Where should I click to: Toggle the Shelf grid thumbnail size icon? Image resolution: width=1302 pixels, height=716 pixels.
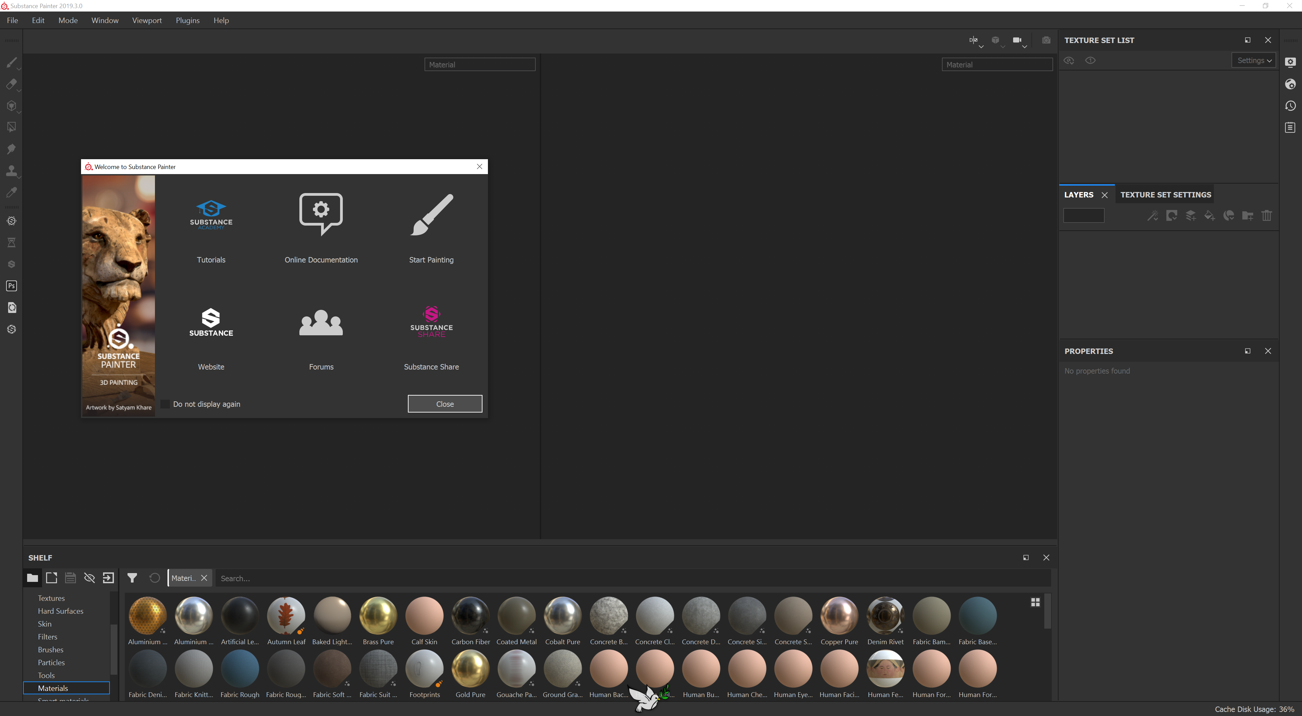(1035, 602)
